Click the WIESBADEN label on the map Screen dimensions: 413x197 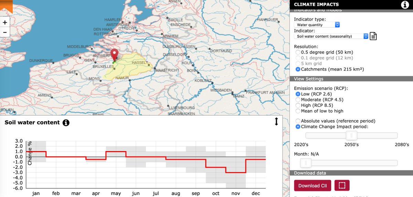tap(222, 90)
